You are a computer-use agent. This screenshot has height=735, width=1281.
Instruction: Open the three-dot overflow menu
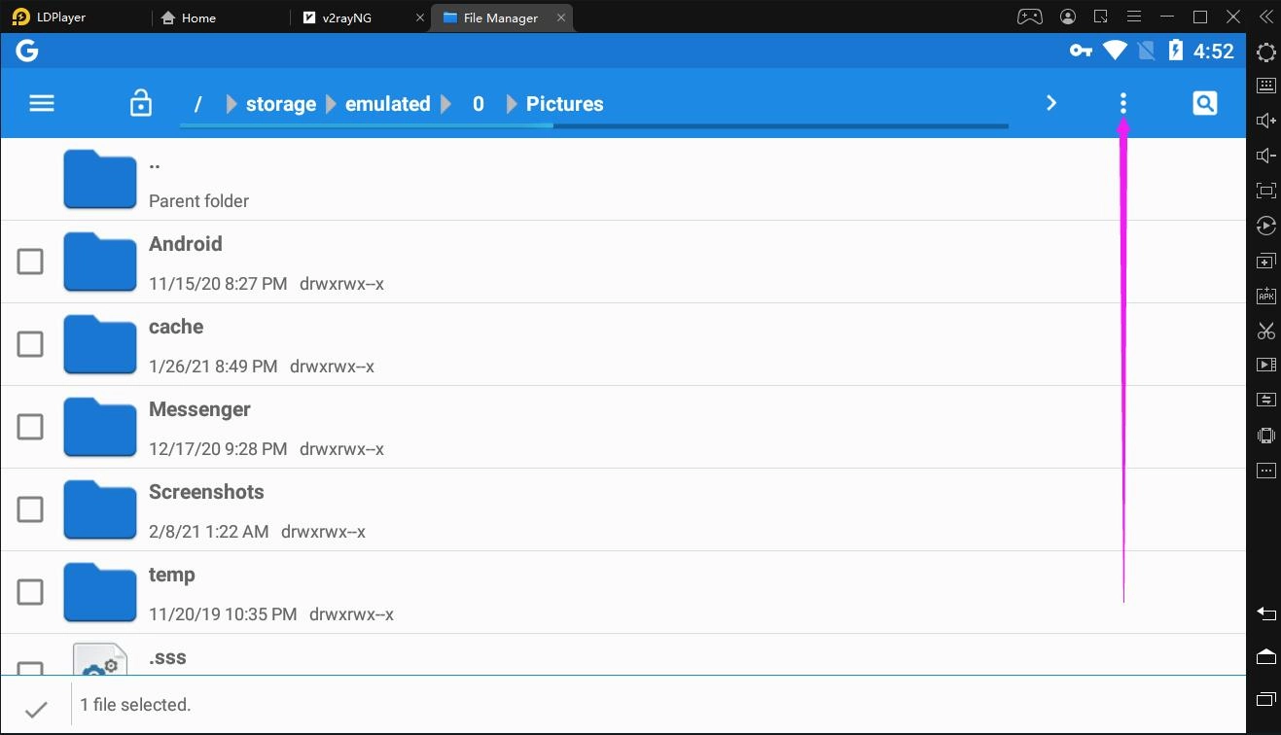(1122, 102)
